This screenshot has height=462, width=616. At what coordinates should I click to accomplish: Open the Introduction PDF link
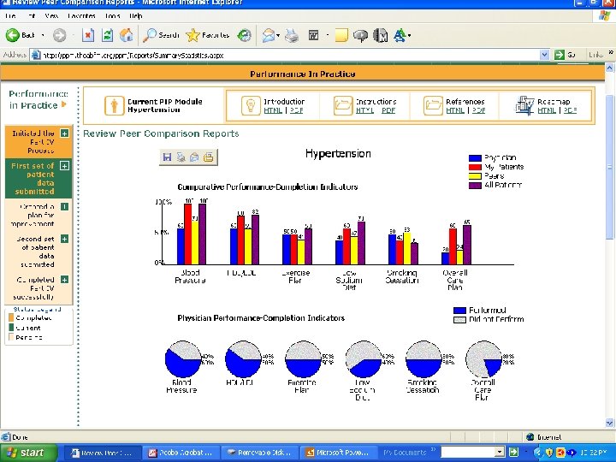[x=297, y=110]
